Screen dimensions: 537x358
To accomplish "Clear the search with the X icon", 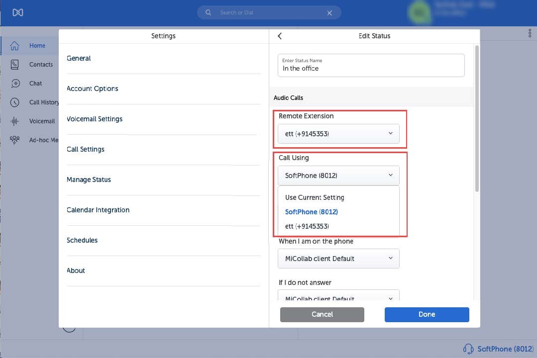I will [329, 13].
